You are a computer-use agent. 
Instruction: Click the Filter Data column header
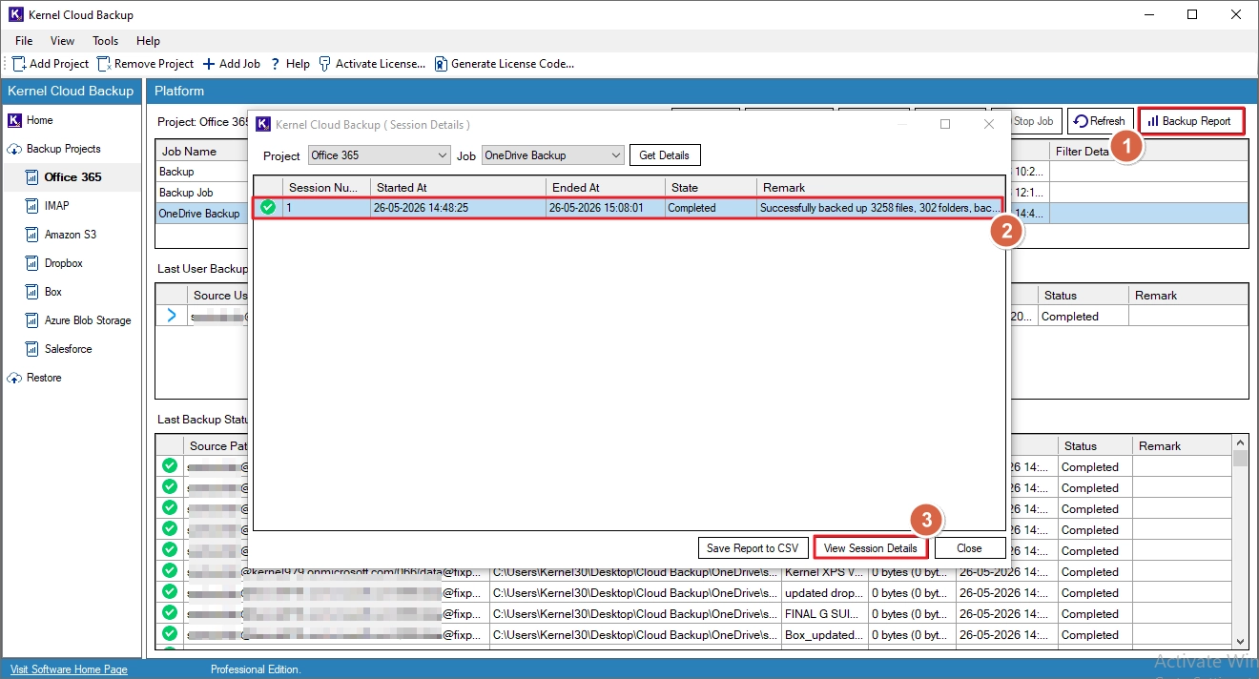[x=1148, y=151]
